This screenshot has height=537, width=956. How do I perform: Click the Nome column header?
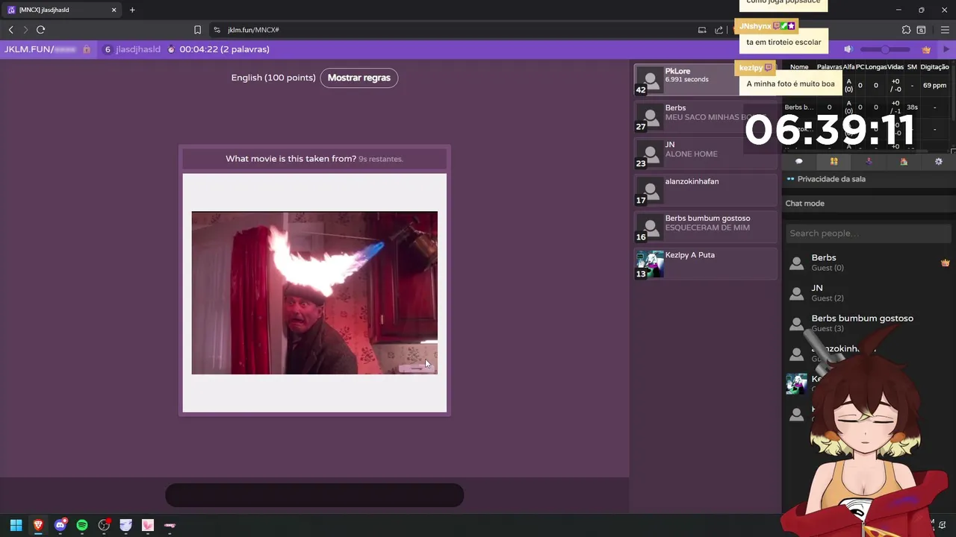[799, 67]
